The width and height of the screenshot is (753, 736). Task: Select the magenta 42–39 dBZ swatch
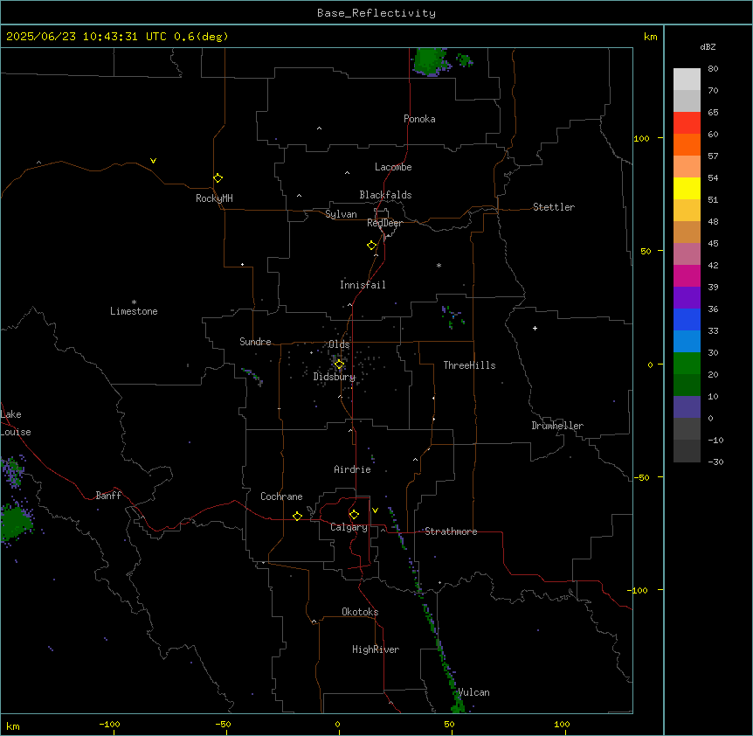click(687, 275)
